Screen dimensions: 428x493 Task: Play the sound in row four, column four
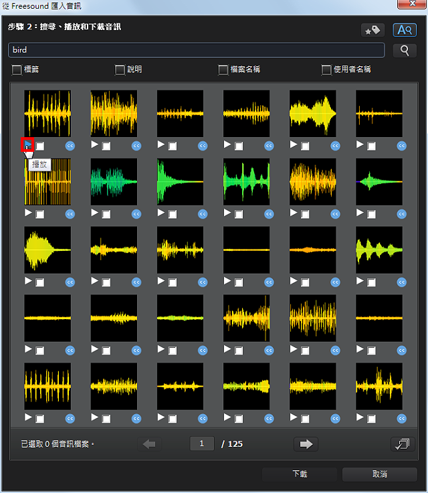pyautogui.click(x=227, y=349)
